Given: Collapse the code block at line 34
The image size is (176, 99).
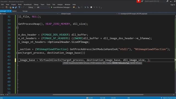Looking at the screenshot, I should tap(17, 28).
